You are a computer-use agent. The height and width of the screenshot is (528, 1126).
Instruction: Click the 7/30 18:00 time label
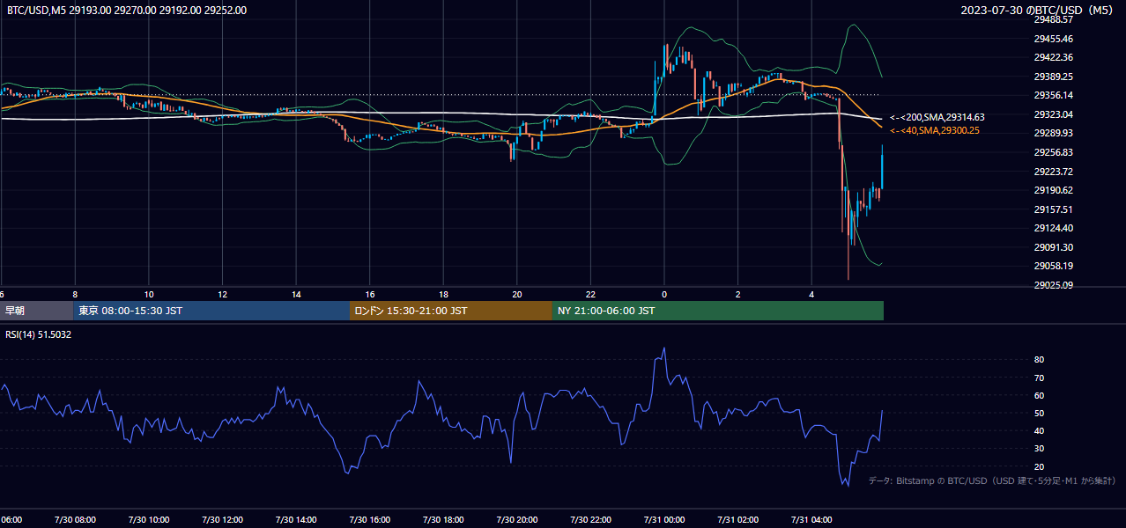[x=443, y=520]
